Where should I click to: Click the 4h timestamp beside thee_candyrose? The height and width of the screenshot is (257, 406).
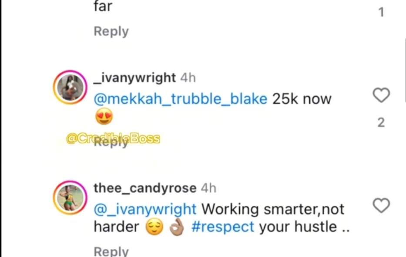tap(209, 188)
